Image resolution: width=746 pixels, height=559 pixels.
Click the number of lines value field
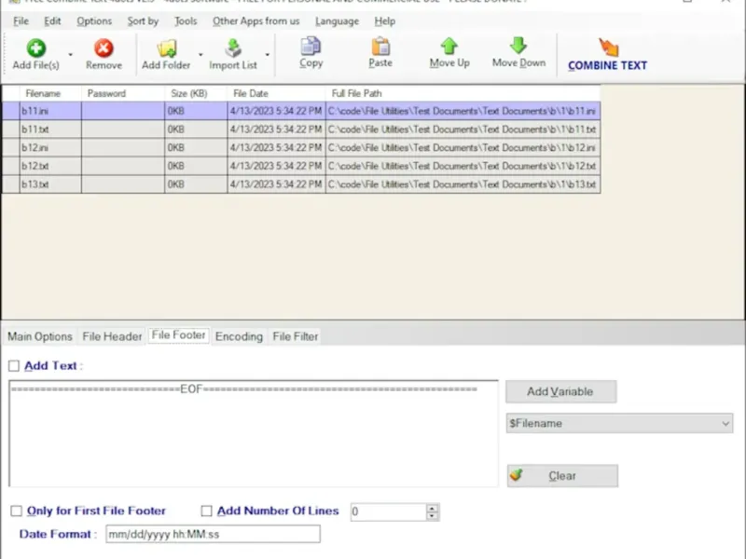(388, 511)
